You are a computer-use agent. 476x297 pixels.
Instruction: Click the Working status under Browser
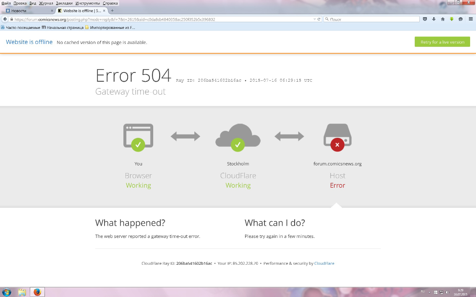[139, 186]
